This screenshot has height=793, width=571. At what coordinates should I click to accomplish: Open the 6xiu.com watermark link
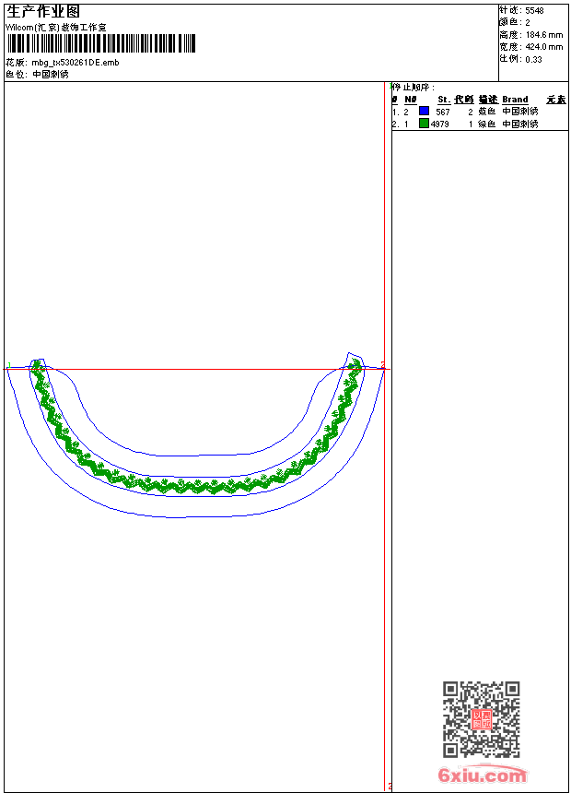(482, 775)
